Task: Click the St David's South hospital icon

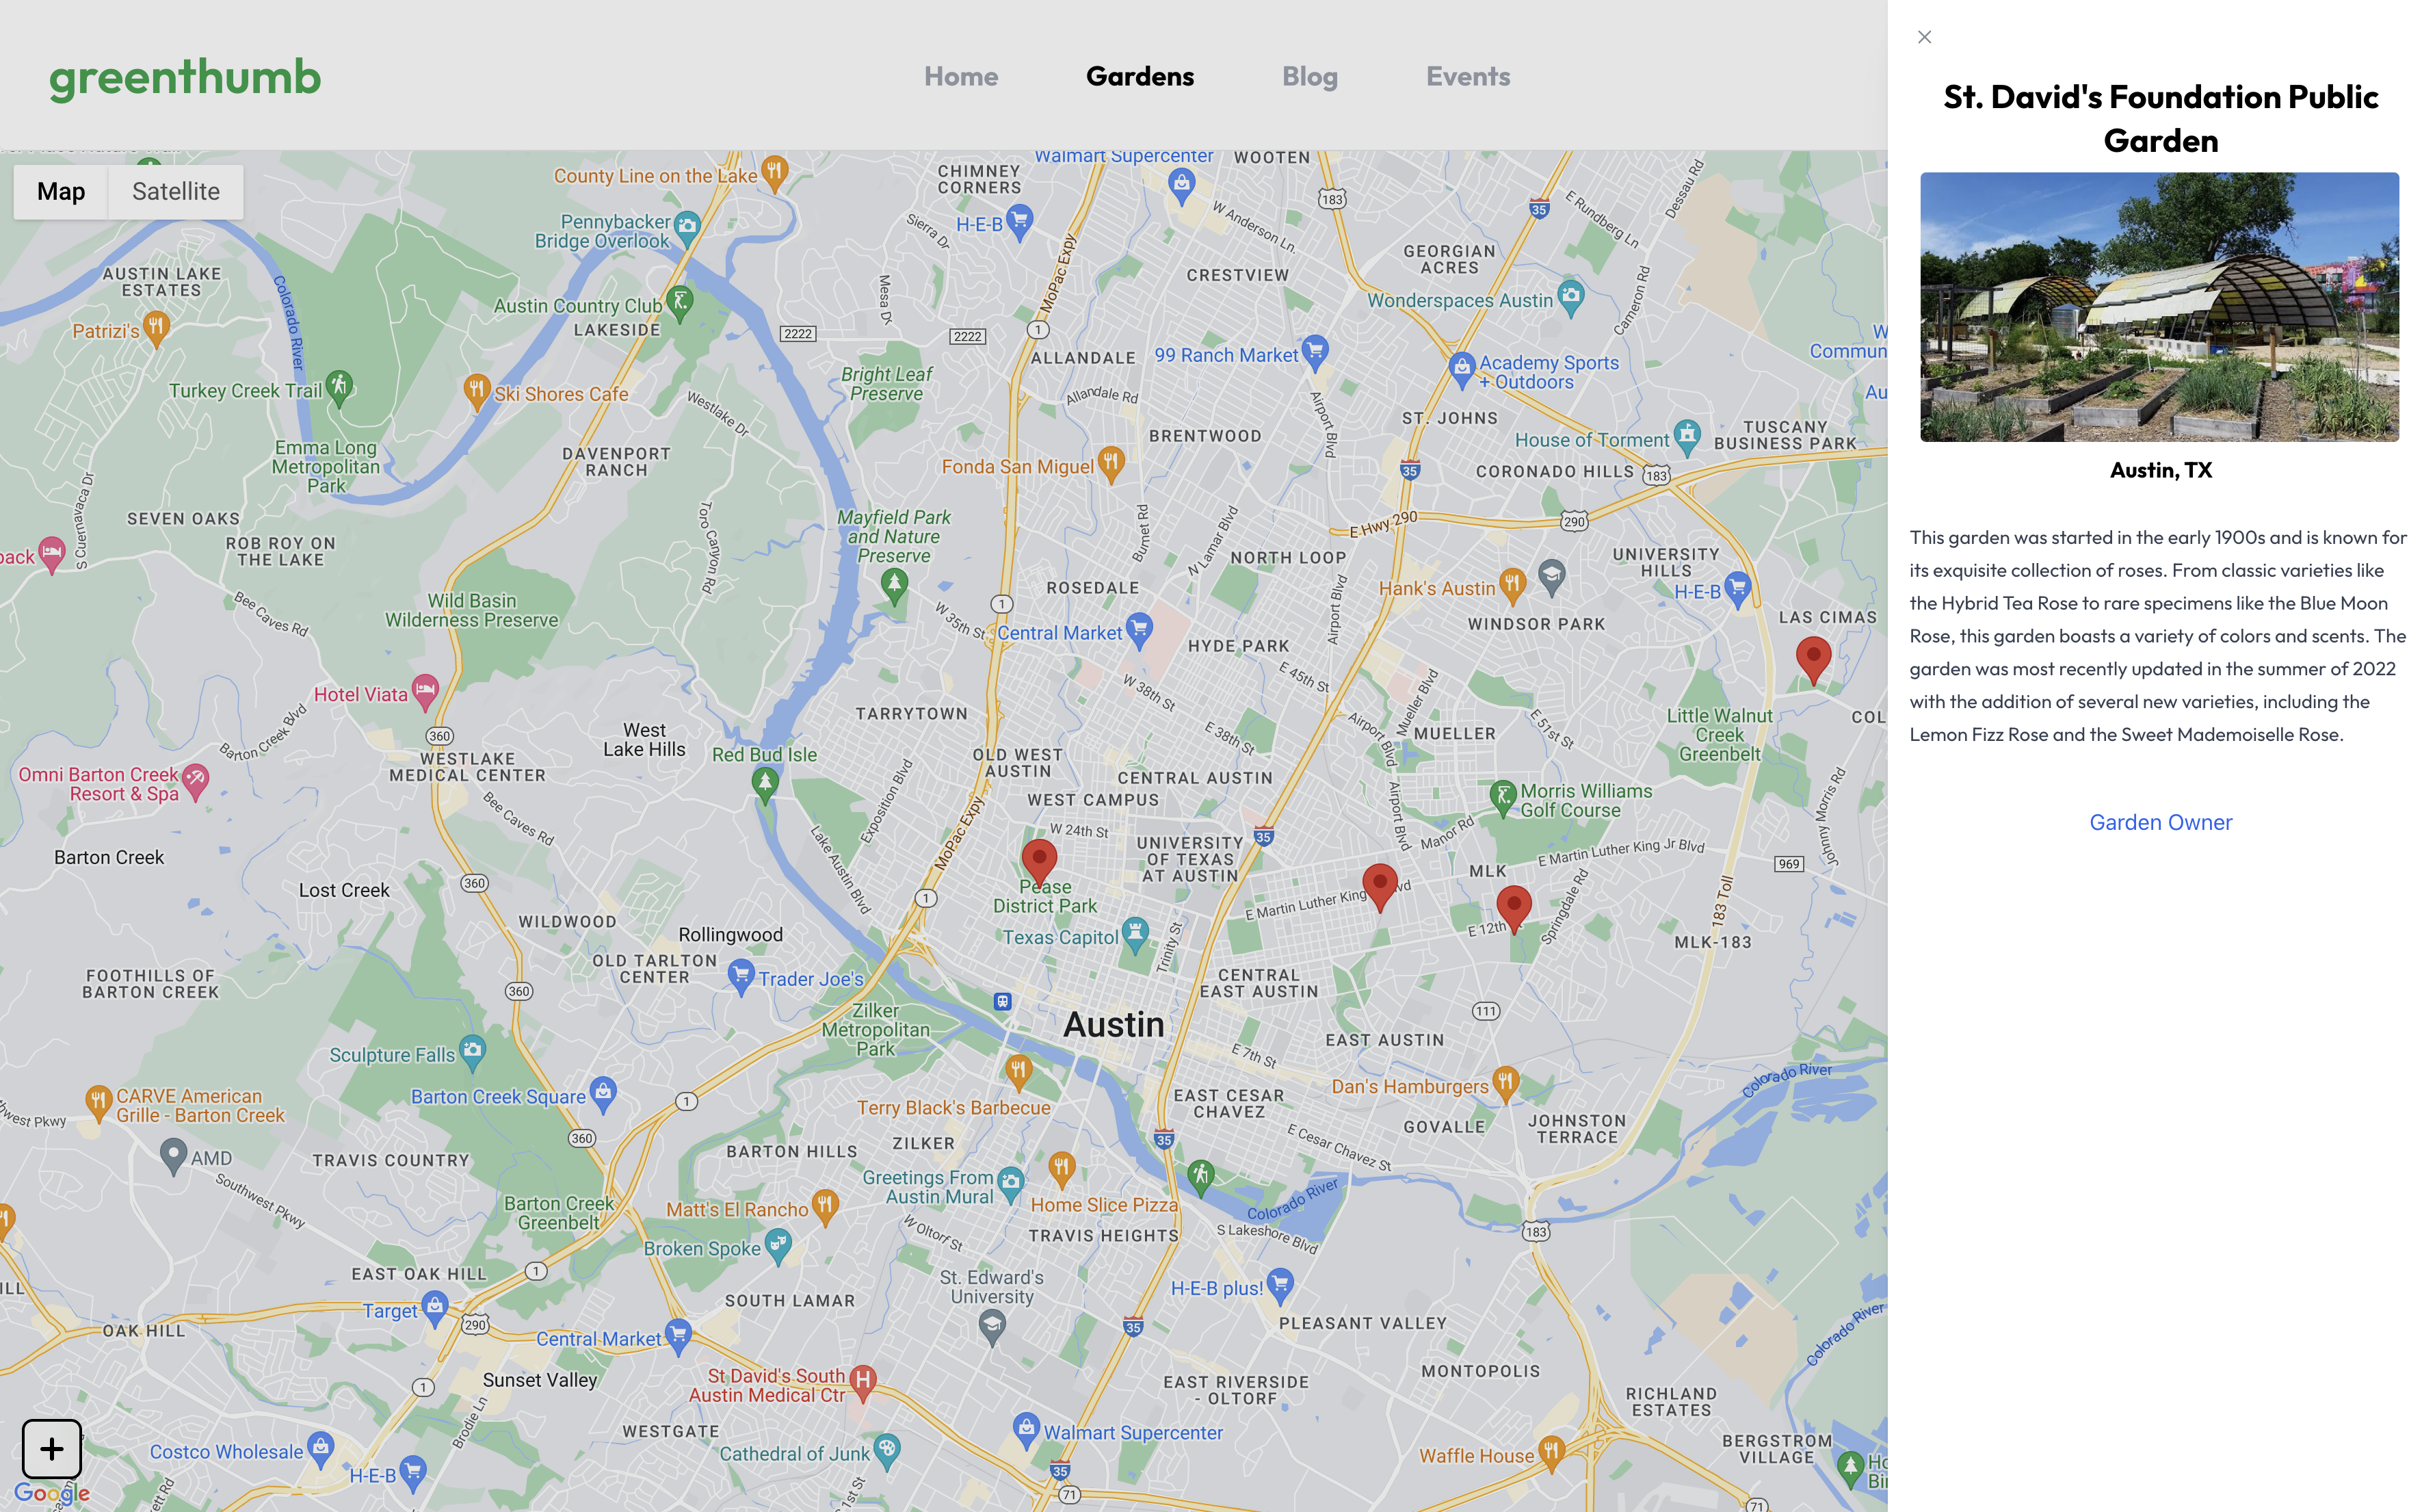Action: pyautogui.click(x=863, y=1384)
